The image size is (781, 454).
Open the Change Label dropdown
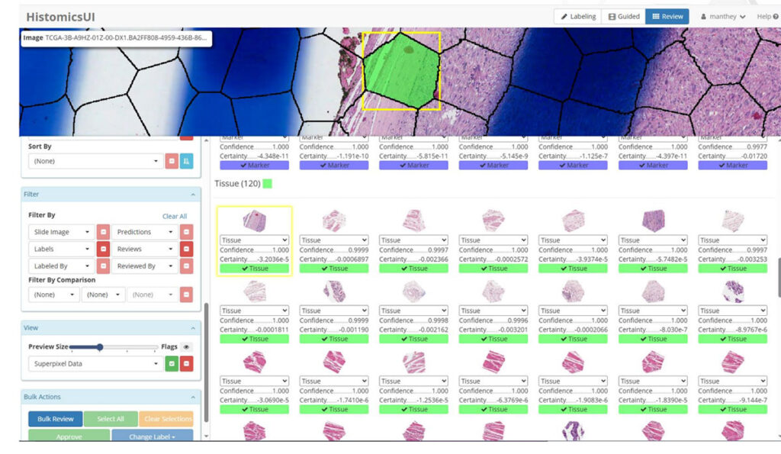point(152,437)
